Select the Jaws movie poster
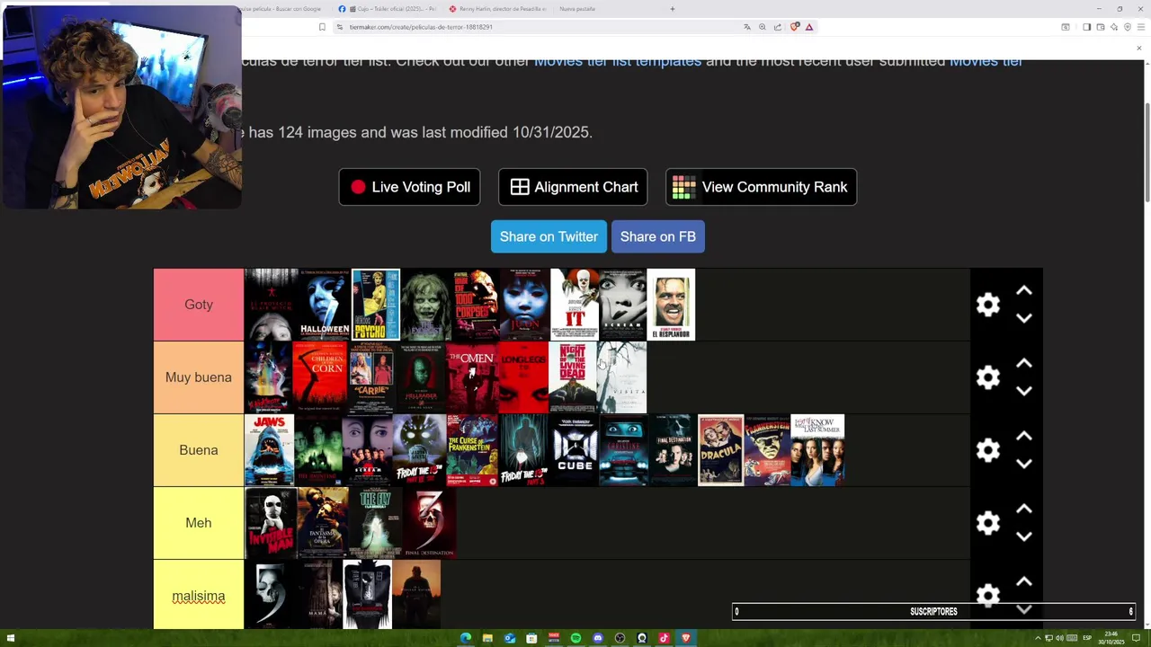The height and width of the screenshot is (647, 1151). click(x=269, y=450)
